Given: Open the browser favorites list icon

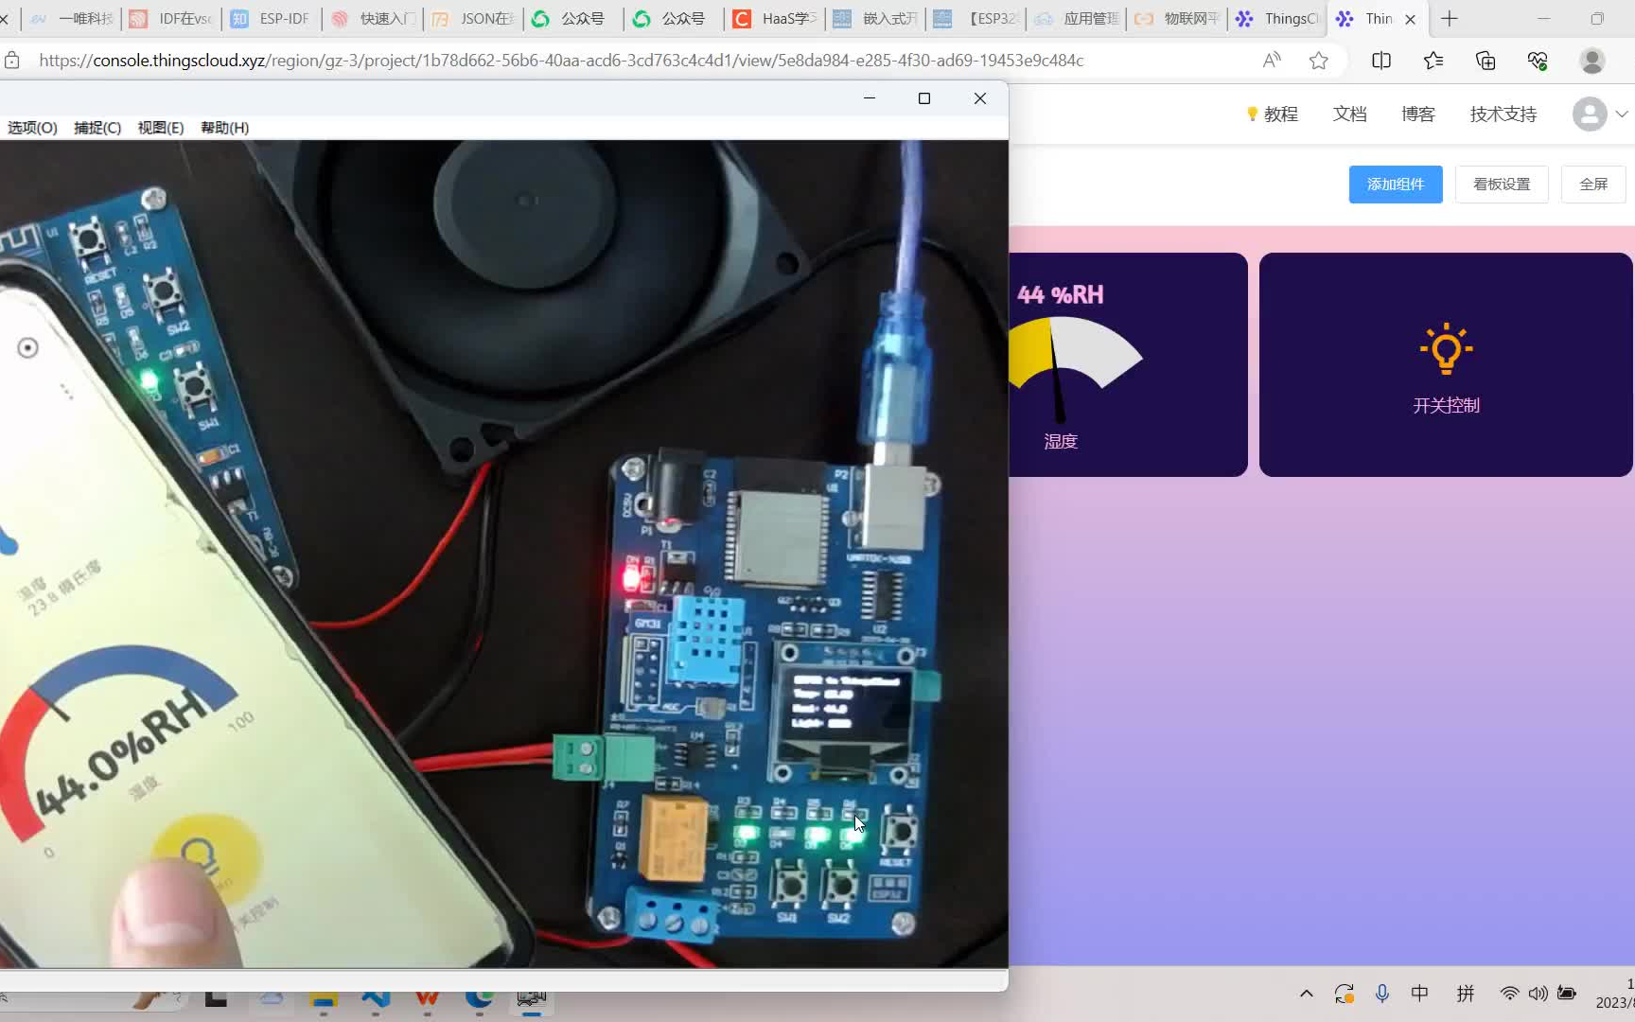Looking at the screenshot, I should 1433,61.
